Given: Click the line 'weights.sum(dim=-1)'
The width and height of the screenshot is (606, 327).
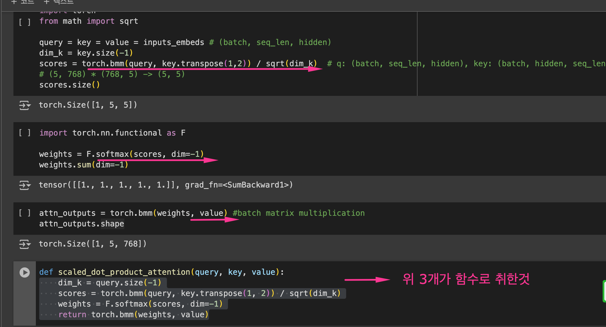Looking at the screenshot, I should coord(84,165).
